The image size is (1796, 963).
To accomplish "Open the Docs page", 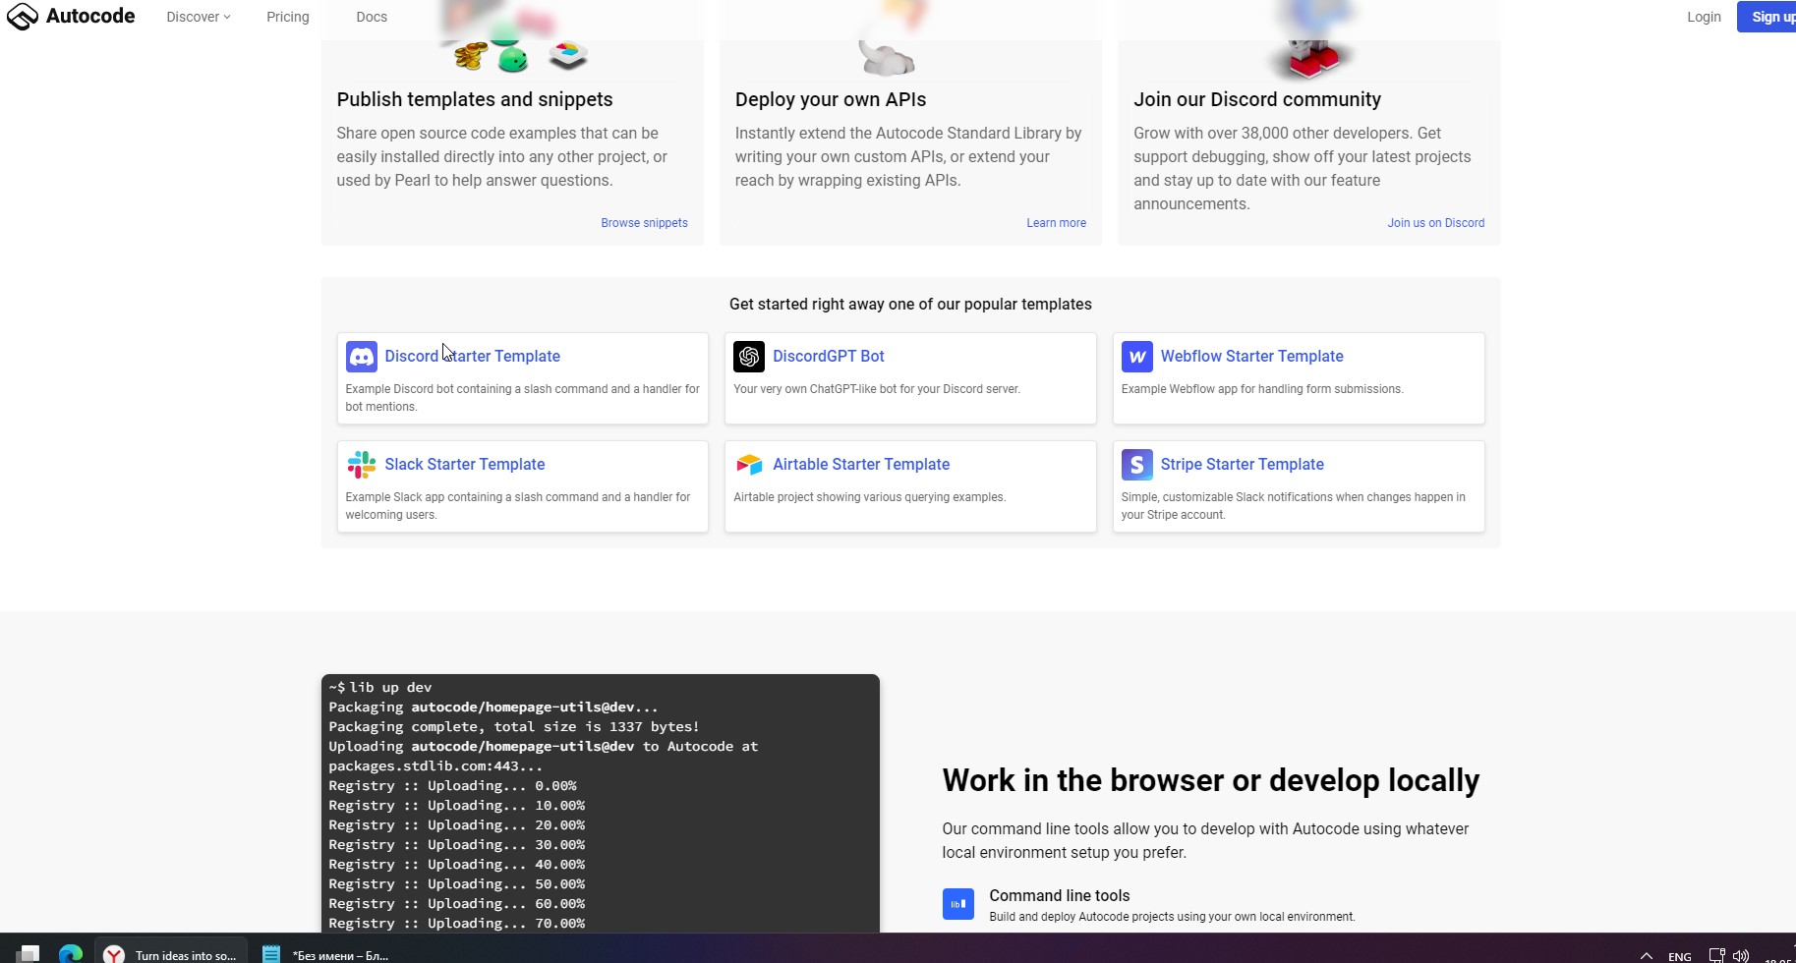I will click(x=372, y=17).
